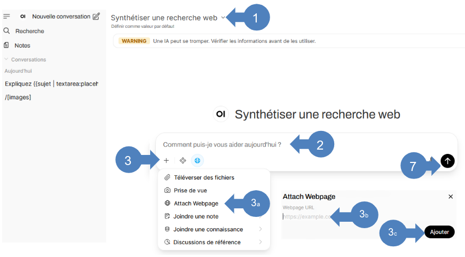Viewport: 465px width, 257px height.
Task: Click the paperclip icon for Téléverser des fichiers
Action: pos(168,177)
